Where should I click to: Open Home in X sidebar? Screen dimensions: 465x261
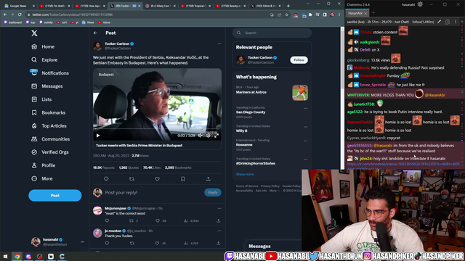pyautogui.click(x=43, y=46)
